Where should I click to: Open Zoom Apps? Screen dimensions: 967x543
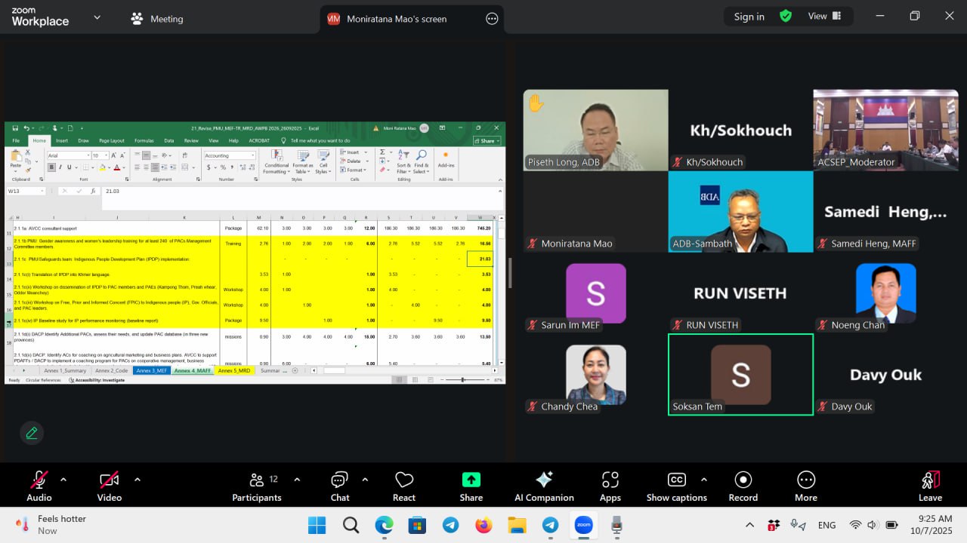(x=610, y=486)
